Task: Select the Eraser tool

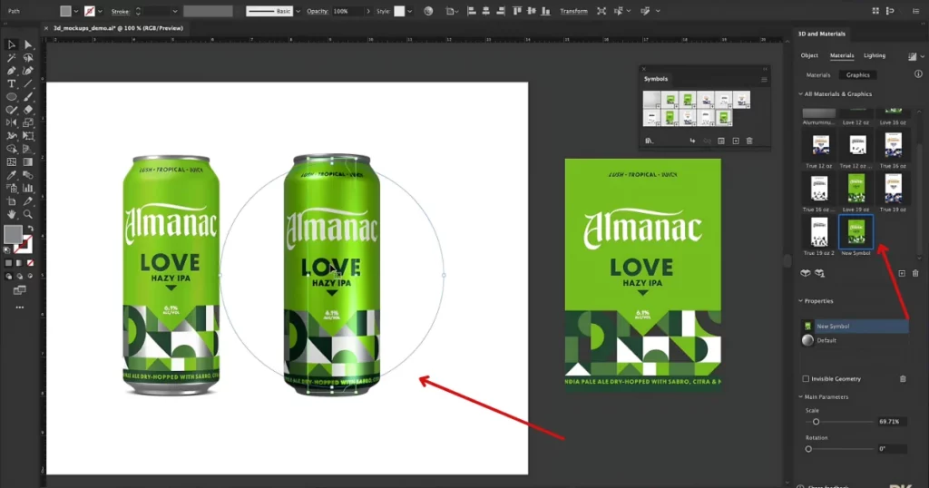Action: [28, 110]
